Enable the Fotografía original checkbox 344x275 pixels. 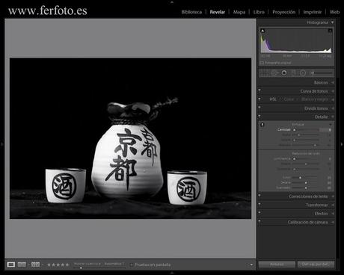(262, 63)
